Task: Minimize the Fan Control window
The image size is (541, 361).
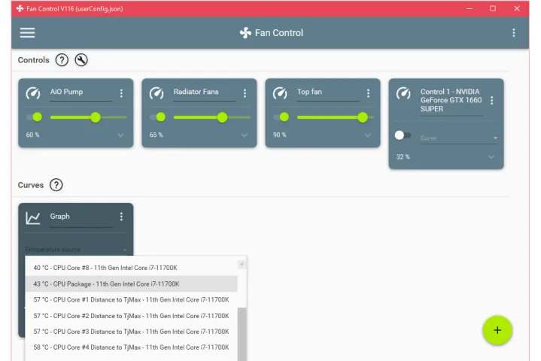Action: [470, 8]
